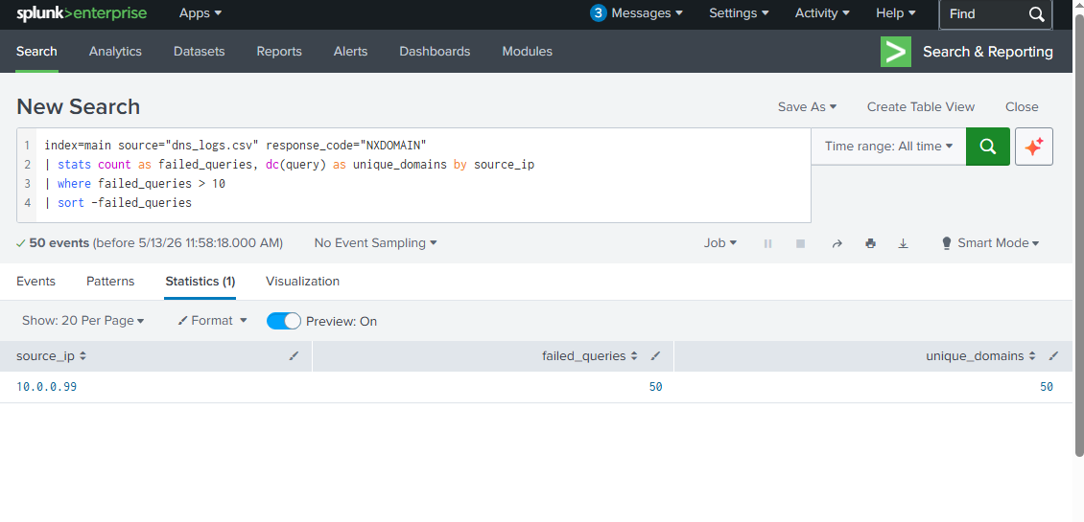Switch to the Visualization tab
Screen dimensions: 1084x522
pyautogui.click(x=303, y=282)
